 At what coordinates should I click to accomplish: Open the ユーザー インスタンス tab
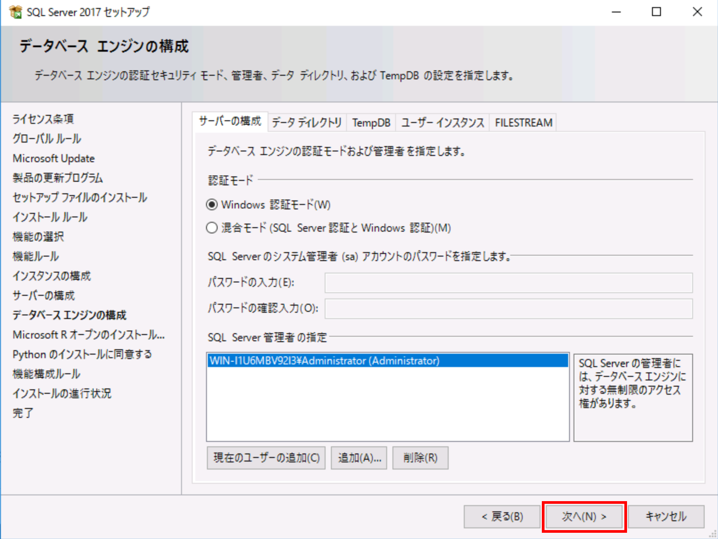coord(442,122)
